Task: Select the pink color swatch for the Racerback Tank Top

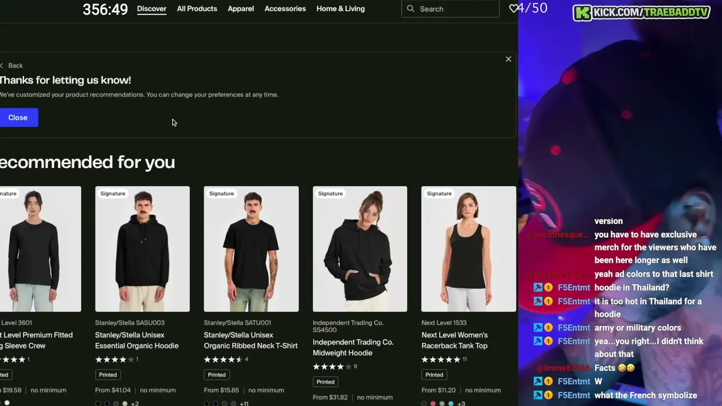Action: click(x=433, y=404)
